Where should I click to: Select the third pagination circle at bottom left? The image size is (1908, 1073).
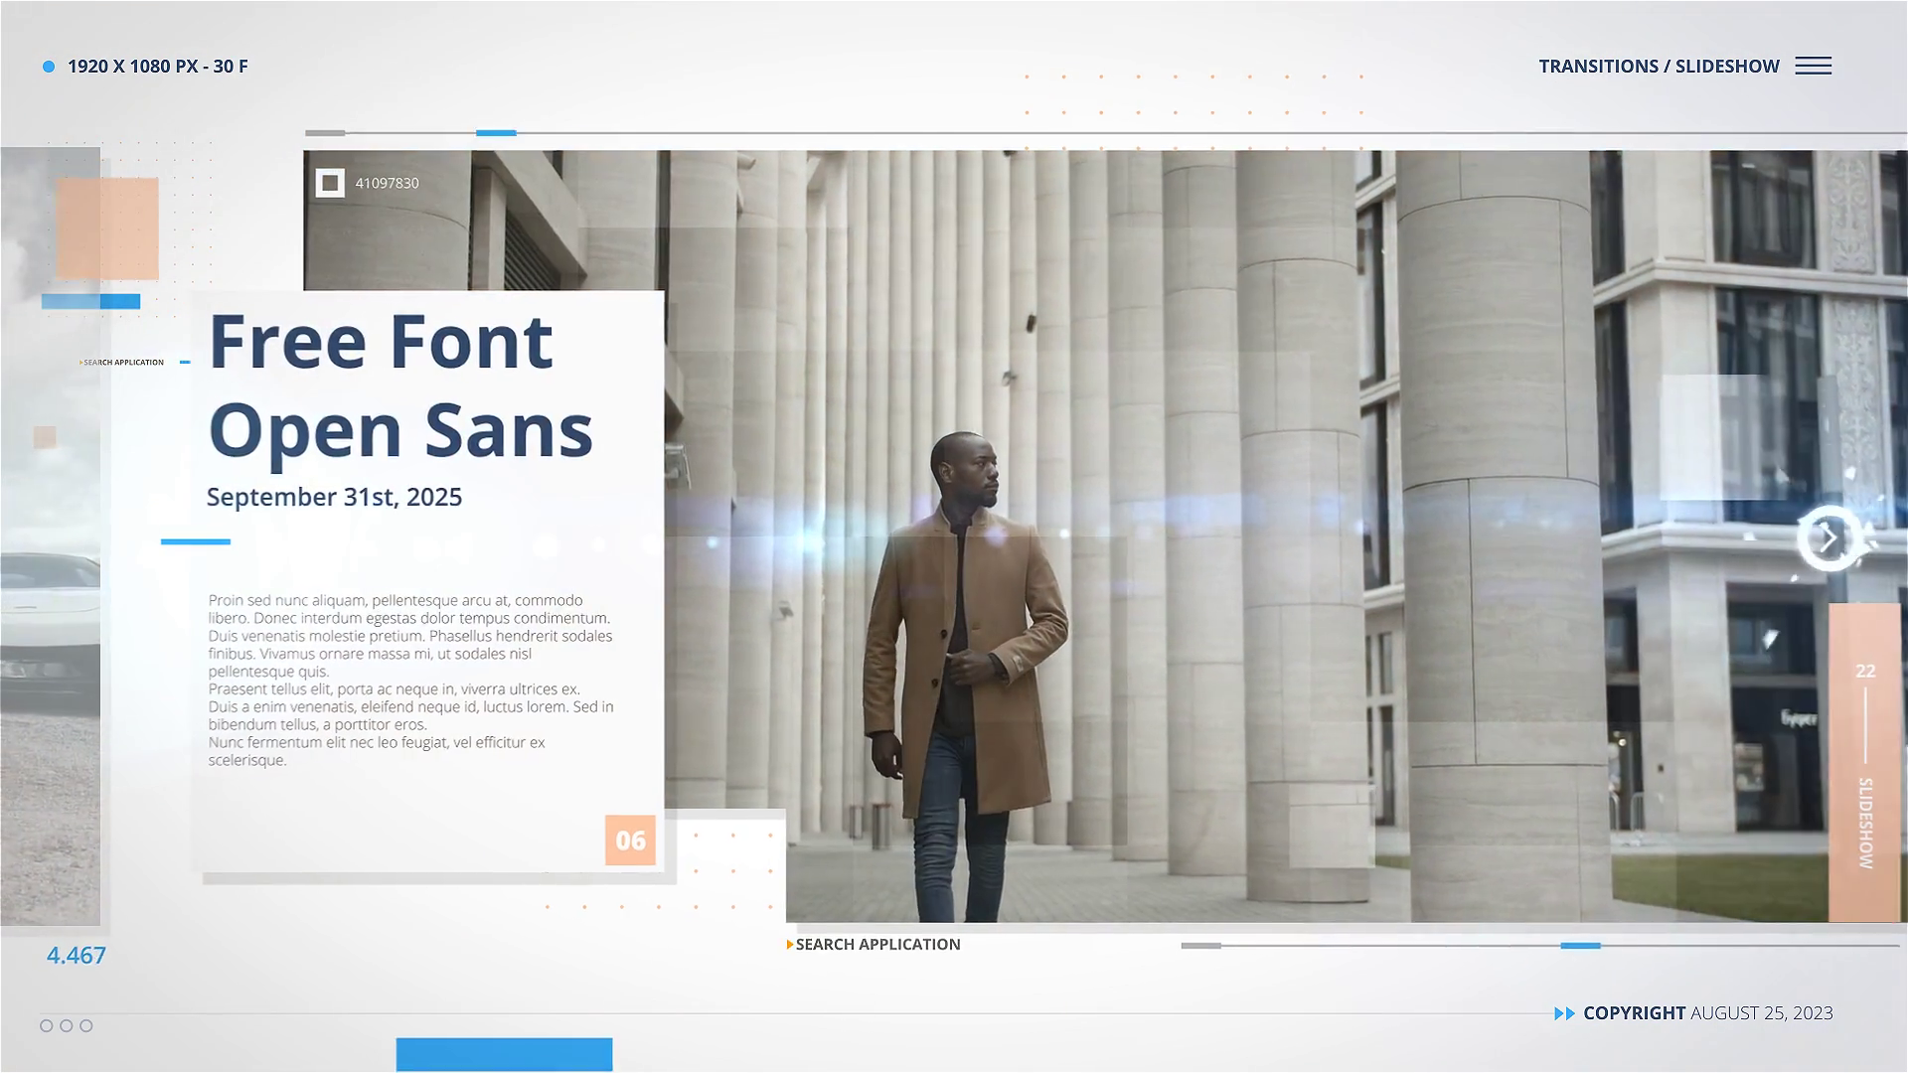86,1025
